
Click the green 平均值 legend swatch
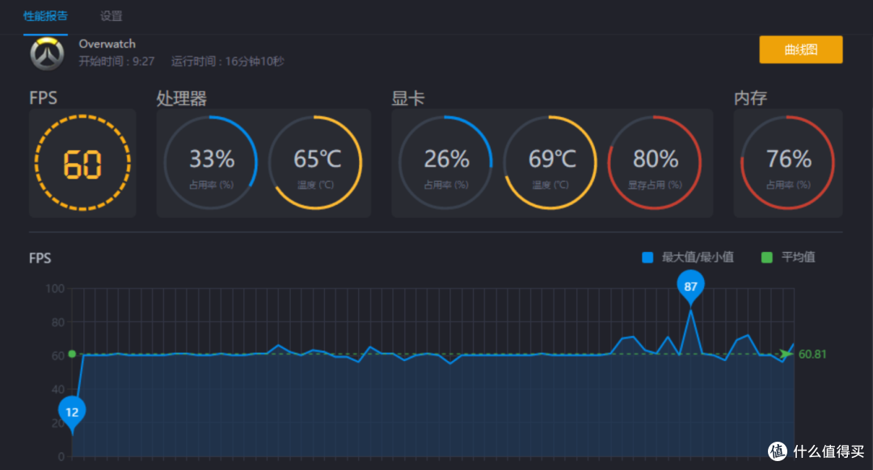click(766, 258)
